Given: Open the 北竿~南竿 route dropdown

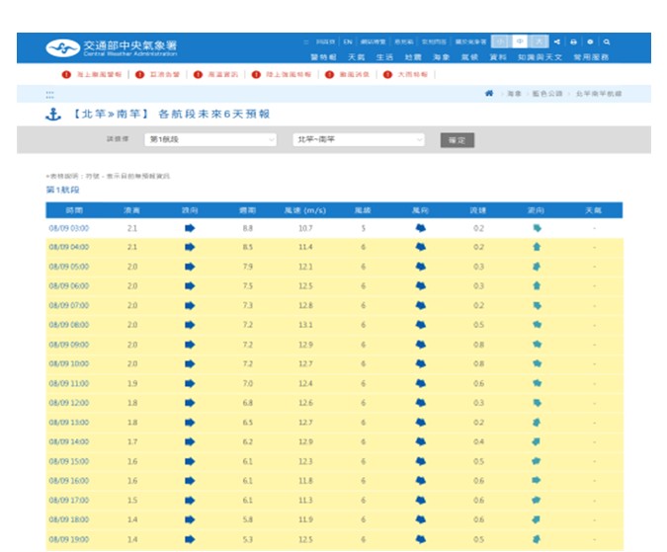Looking at the screenshot, I should pos(359,139).
